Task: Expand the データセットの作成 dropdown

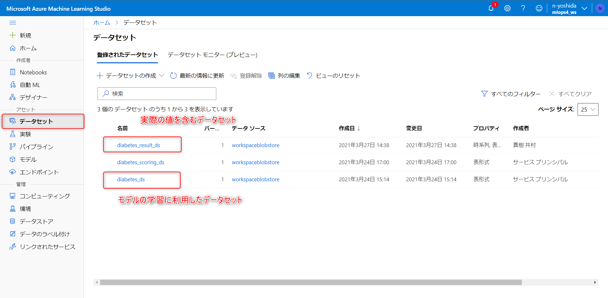Action: click(x=161, y=76)
